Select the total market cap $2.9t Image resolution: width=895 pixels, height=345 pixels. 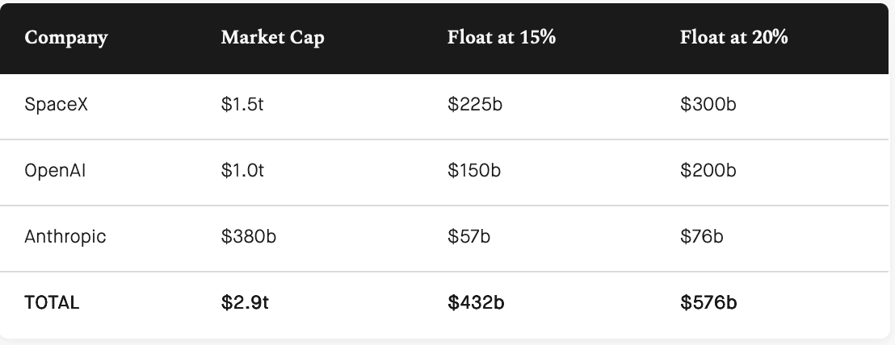tap(245, 303)
